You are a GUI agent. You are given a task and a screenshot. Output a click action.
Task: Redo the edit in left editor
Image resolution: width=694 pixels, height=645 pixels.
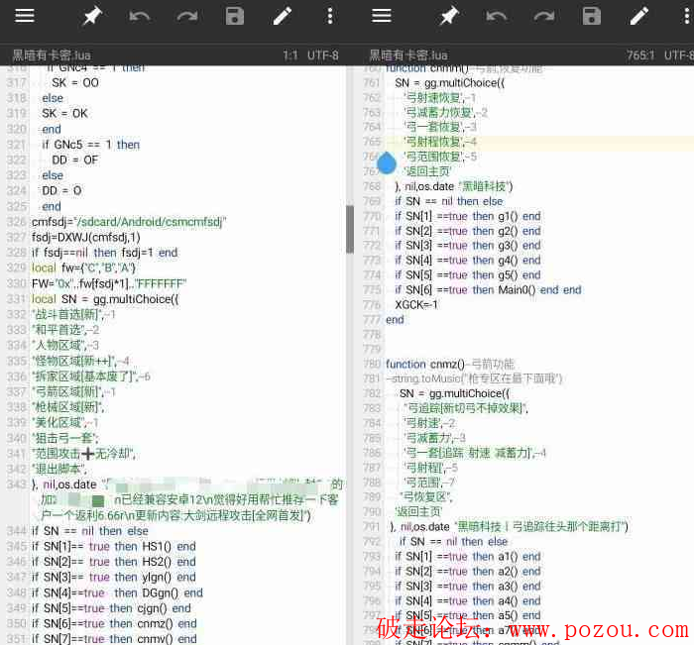coord(187,17)
